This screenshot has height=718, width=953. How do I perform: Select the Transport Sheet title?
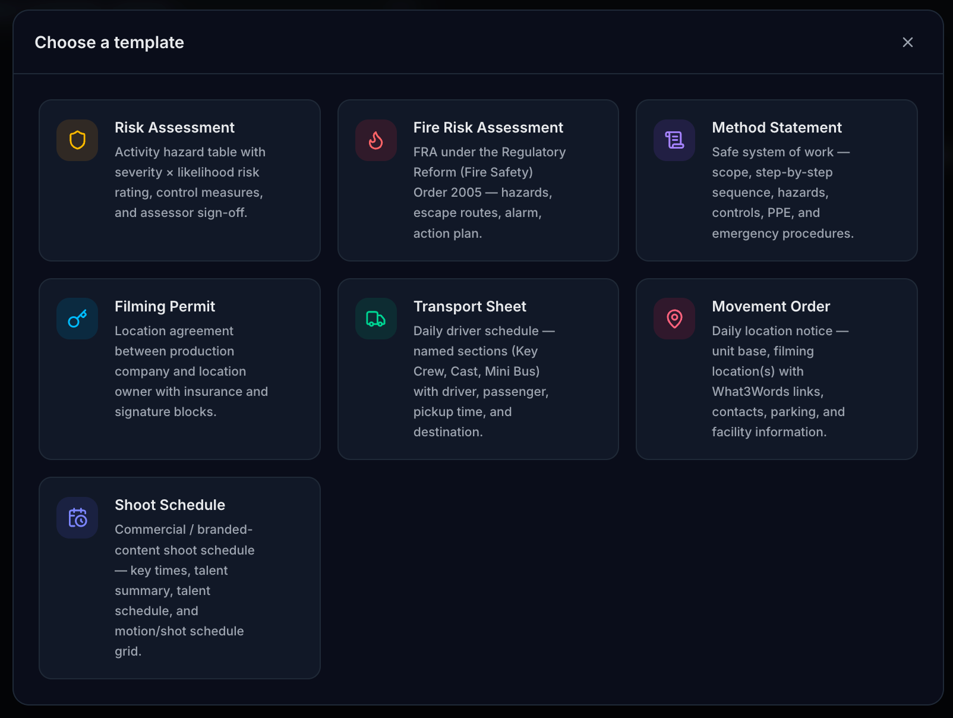[470, 307]
